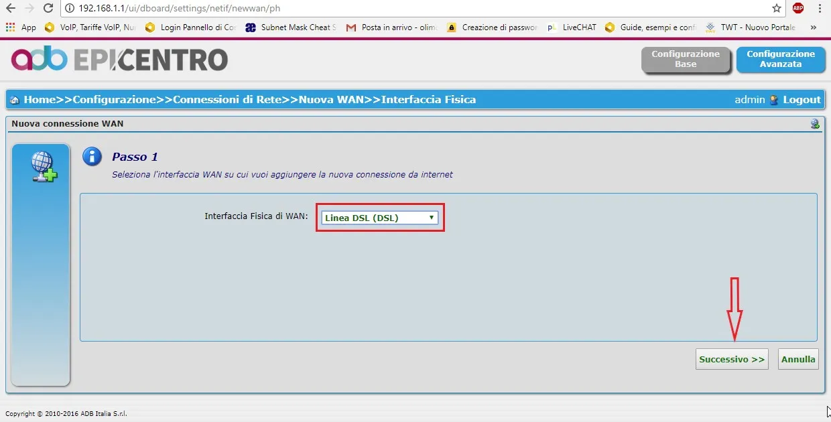Switch to Configurazione Avanzata tab

tap(780, 59)
